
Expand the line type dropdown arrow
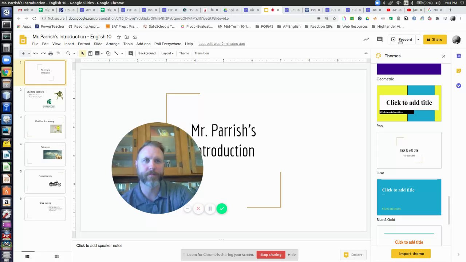122,53
